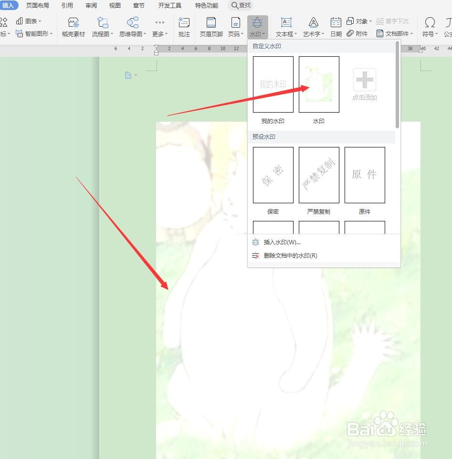Click the document layout options icon
452x459 pixels.
pyautogui.click(x=128, y=75)
